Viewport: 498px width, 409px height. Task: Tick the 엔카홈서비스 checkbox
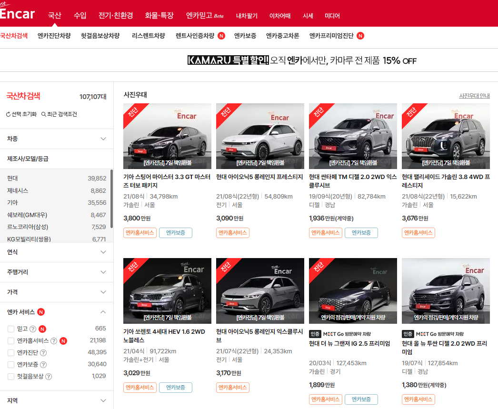(11, 341)
